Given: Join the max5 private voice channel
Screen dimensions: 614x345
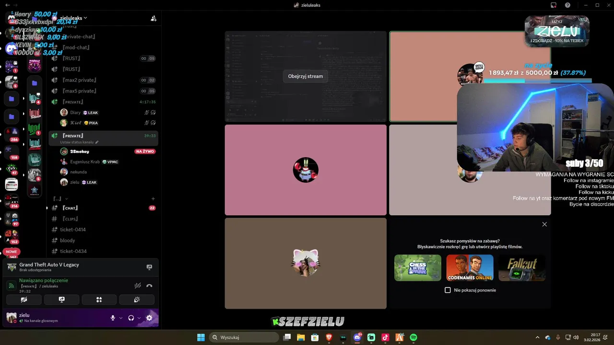Looking at the screenshot, I should (103, 91).
